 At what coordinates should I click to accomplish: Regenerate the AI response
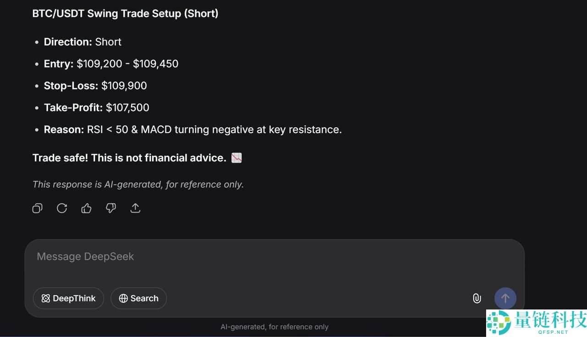pyautogui.click(x=62, y=208)
